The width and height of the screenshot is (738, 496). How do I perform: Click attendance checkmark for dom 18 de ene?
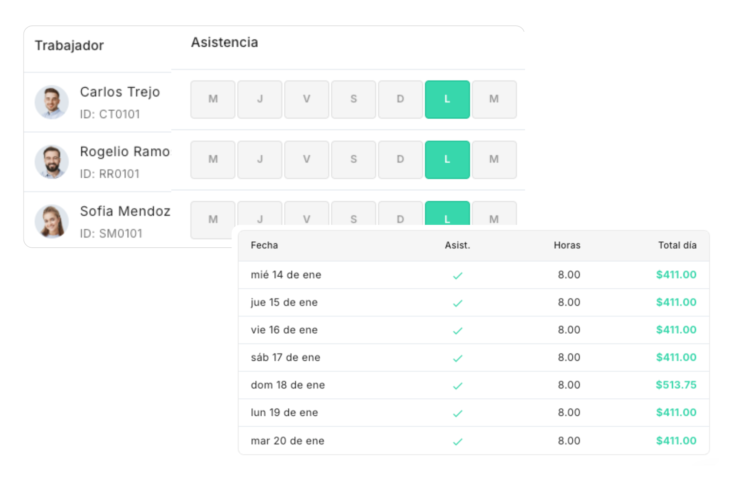(x=457, y=385)
